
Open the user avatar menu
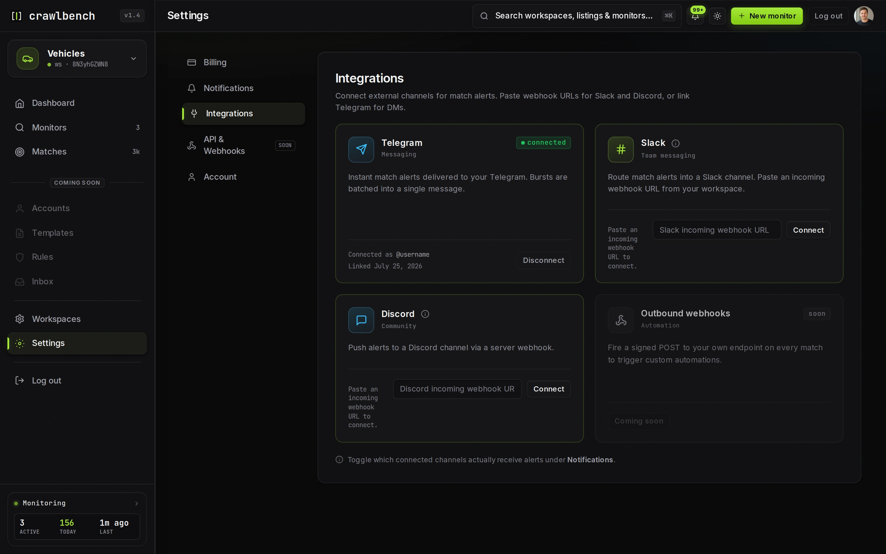coord(864,16)
